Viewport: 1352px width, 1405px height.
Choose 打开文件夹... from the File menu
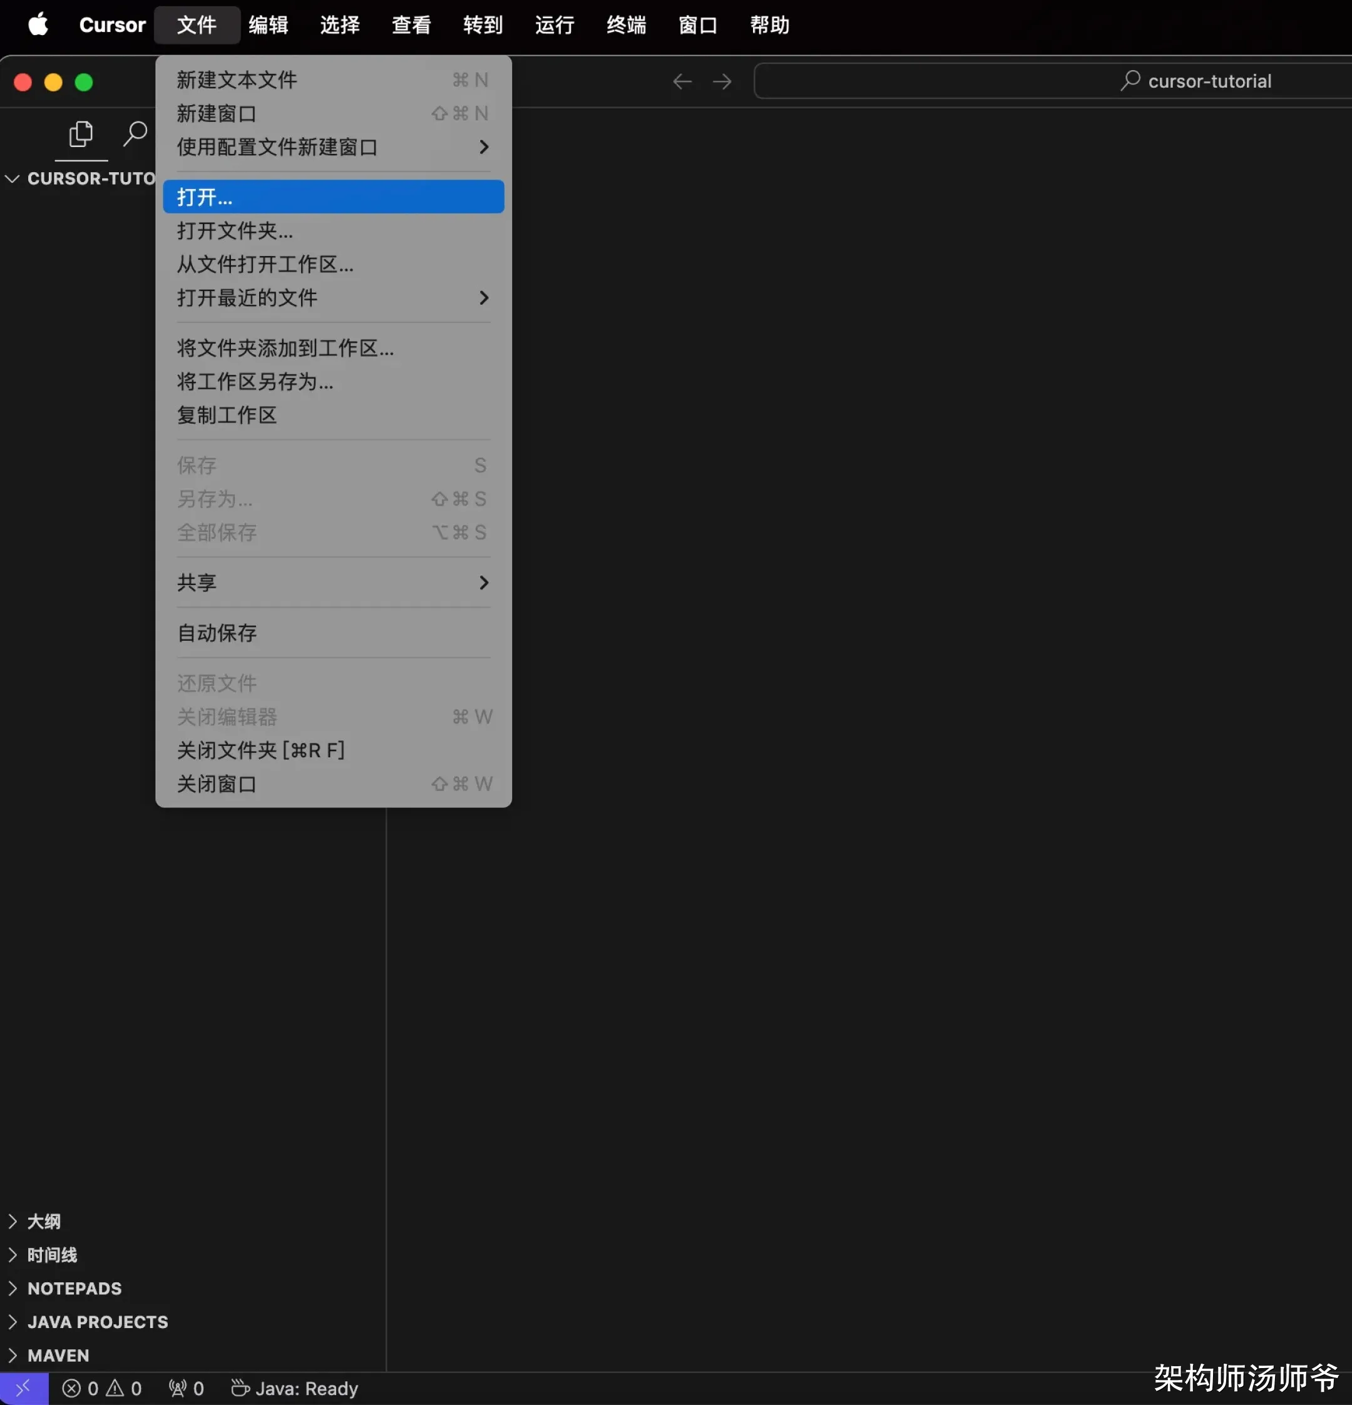pos(235,231)
